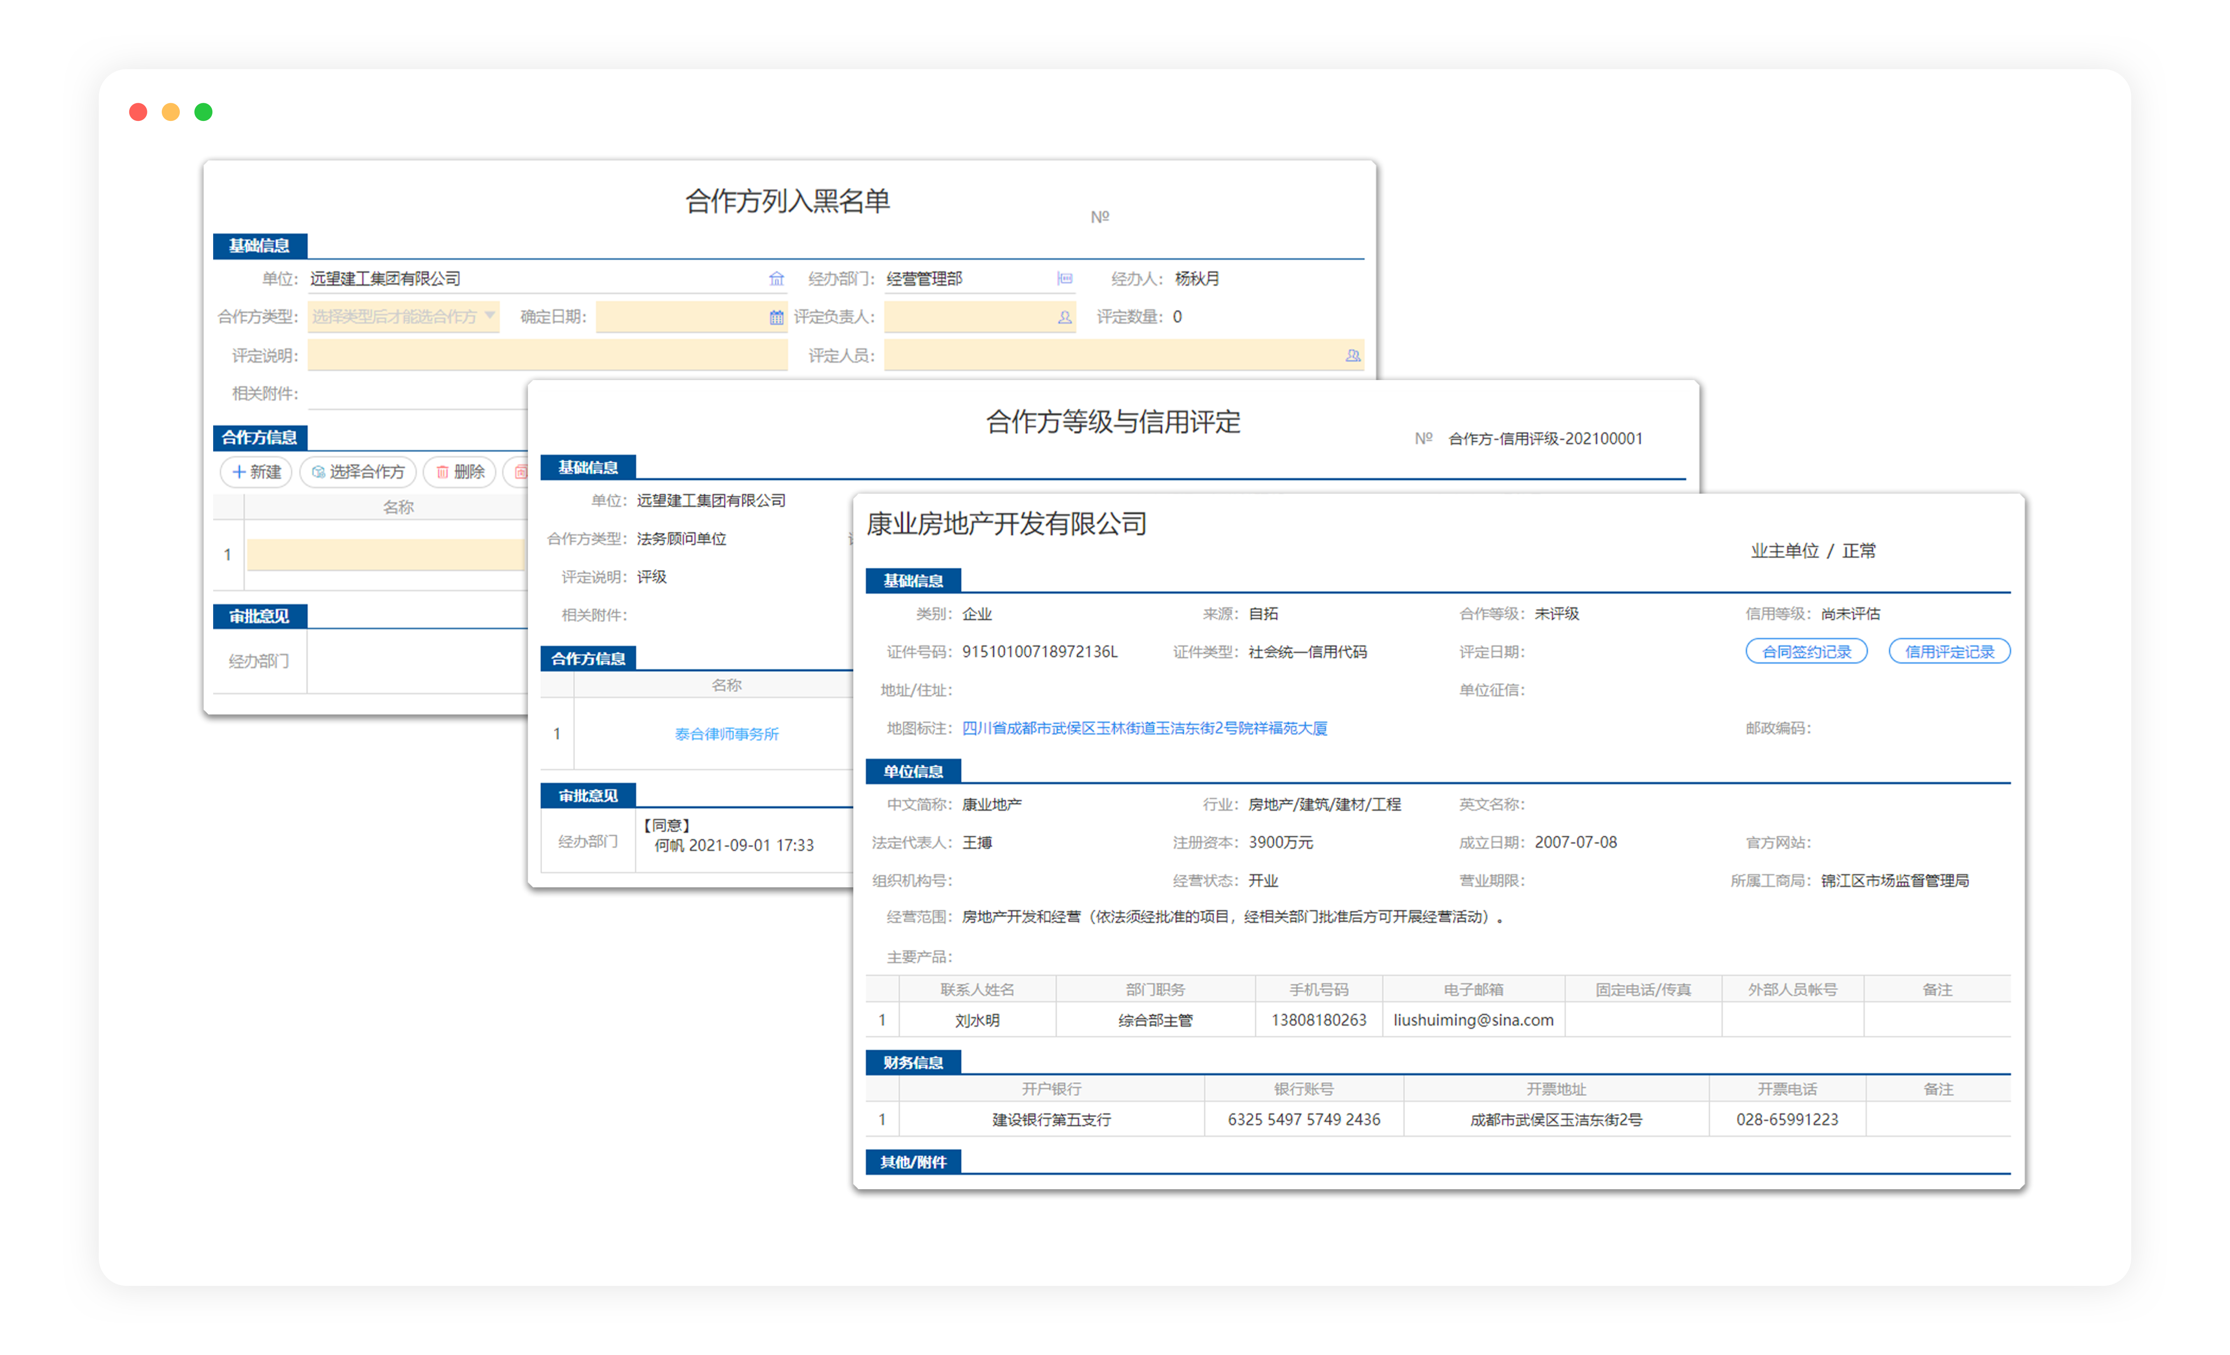Click the 开户银行 column header
2230x1355 pixels.
(x=1052, y=1089)
